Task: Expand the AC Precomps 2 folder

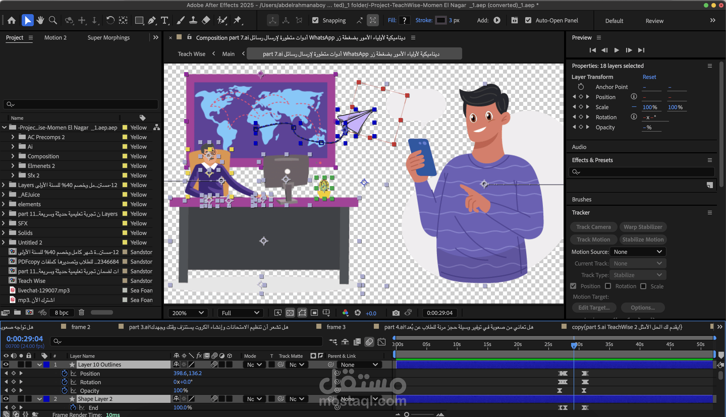Action: tap(13, 137)
